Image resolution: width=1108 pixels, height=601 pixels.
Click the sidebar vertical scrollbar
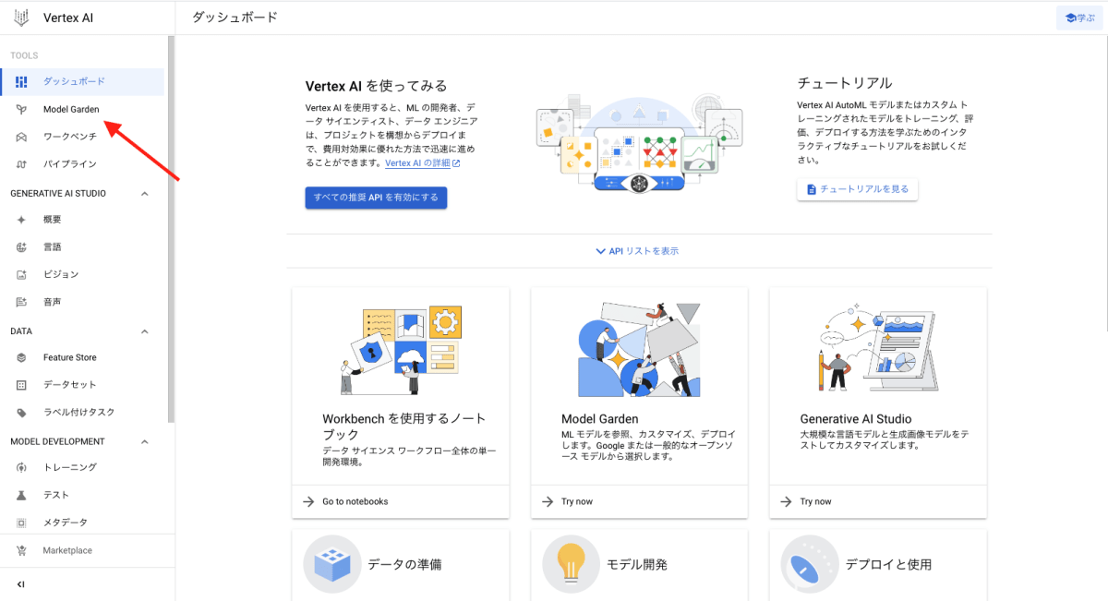[171, 229]
